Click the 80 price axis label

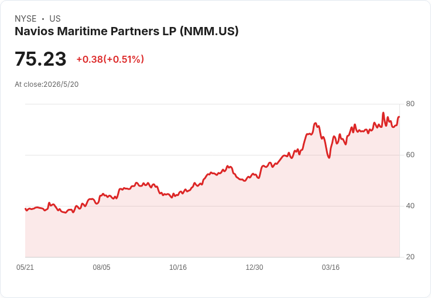(410, 104)
